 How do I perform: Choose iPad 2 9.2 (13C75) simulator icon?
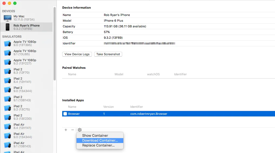8,108
